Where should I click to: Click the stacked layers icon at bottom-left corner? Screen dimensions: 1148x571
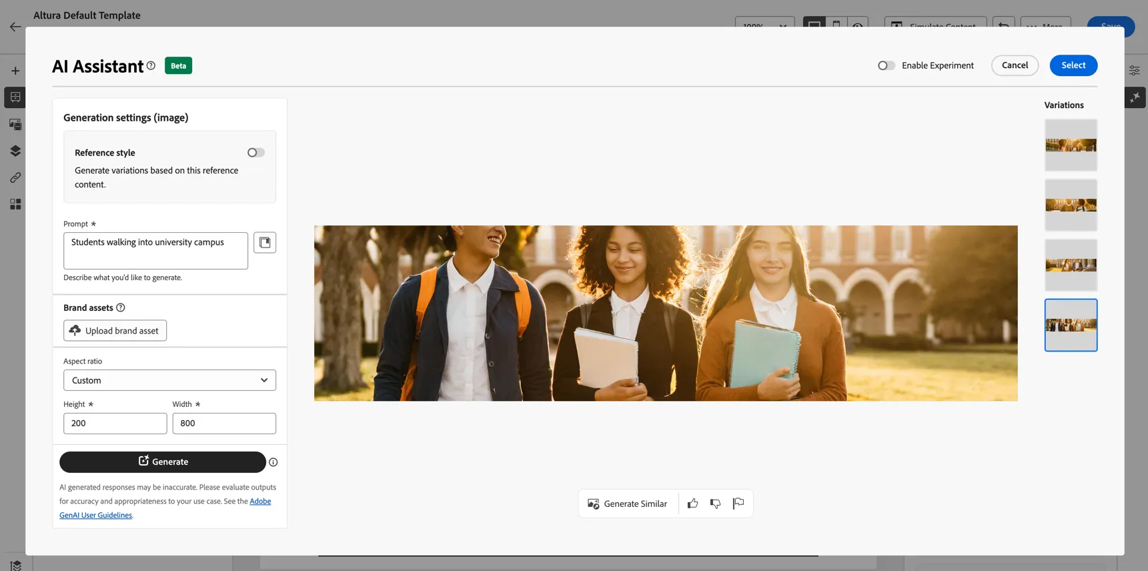click(16, 565)
